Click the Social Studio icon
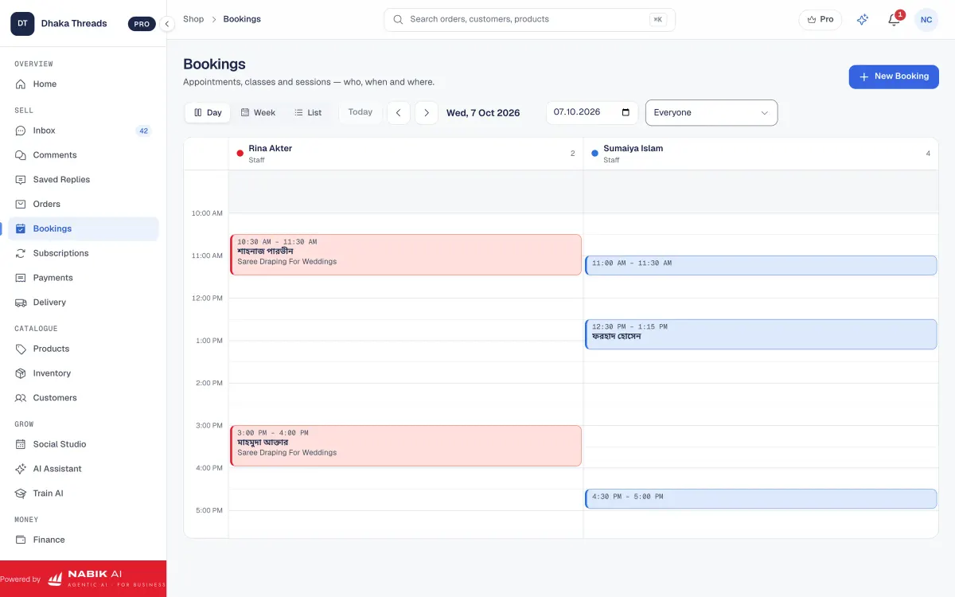Screen dimensions: 955x597 [21, 444]
